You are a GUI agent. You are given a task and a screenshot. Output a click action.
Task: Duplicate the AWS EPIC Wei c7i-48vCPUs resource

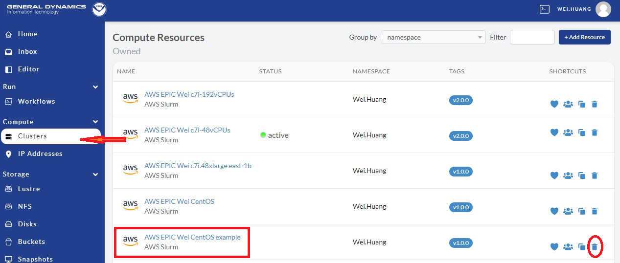(x=582, y=132)
